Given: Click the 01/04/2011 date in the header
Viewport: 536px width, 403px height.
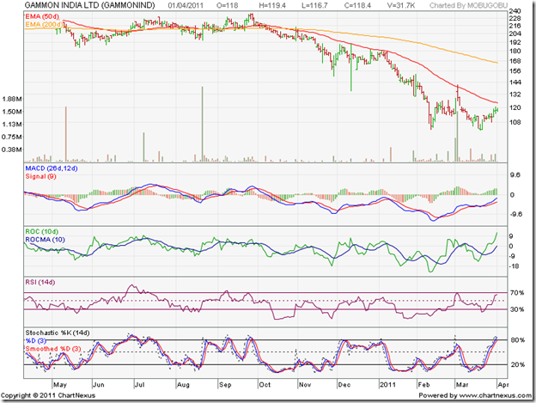Looking at the screenshot, I should (x=193, y=7).
